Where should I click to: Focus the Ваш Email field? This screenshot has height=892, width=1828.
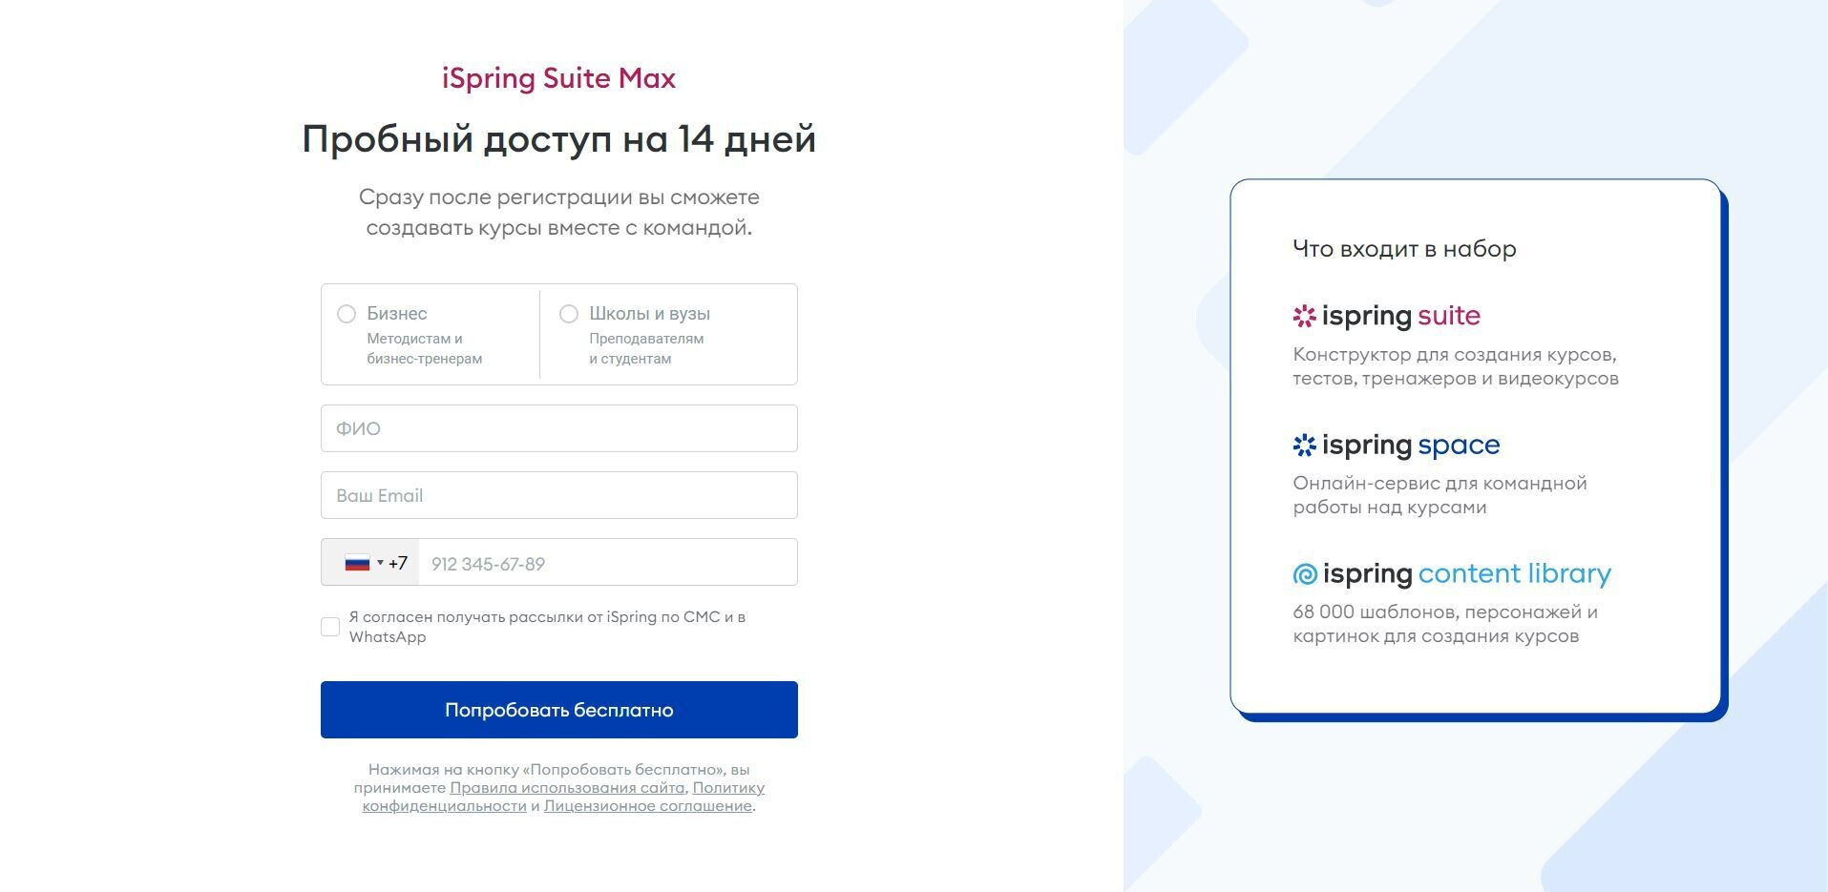[558, 495]
